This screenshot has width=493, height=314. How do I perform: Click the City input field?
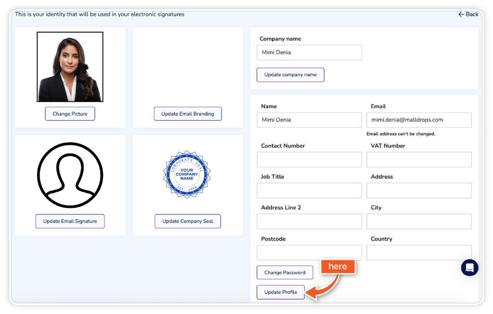pyautogui.click(x=419, y=221)
